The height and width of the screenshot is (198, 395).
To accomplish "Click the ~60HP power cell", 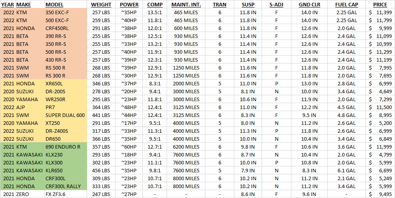I will (x=129, y=147).
